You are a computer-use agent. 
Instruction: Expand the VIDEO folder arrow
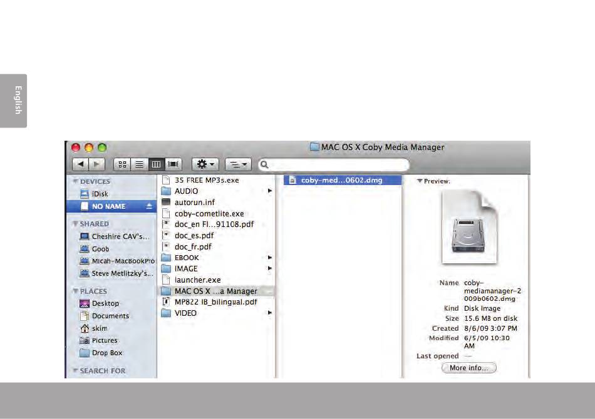pyautogui.click(x=270, y=313)
